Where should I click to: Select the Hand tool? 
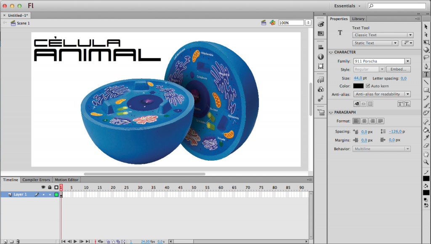pyautogui.click(x=426, y=154)
